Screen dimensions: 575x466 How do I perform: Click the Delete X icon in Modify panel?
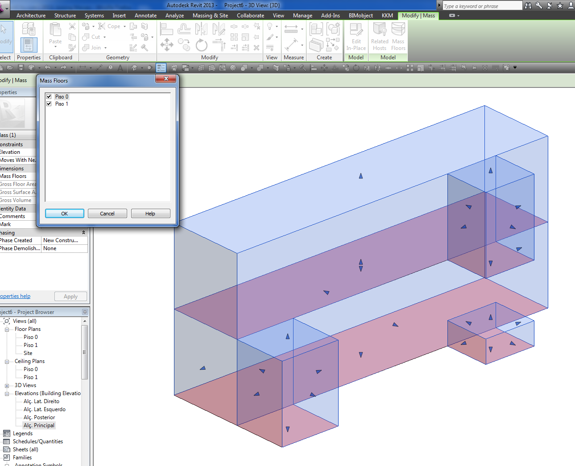coord(256,48)
